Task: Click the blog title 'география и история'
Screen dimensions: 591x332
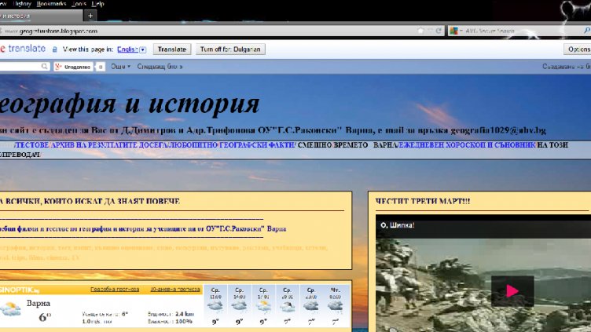Action: (x=129, y=104)
